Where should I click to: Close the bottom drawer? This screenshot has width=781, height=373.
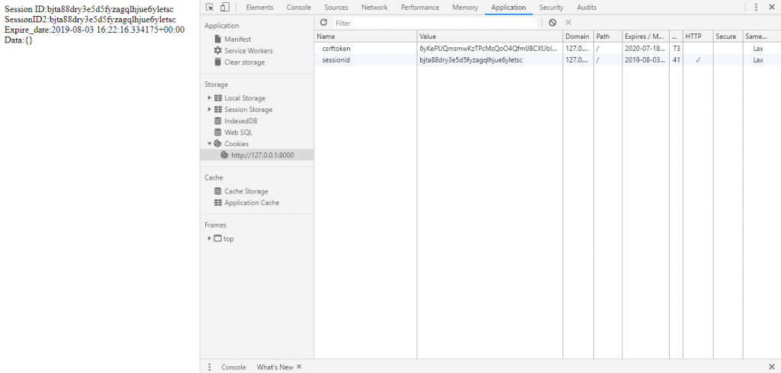tap(772, 367)
